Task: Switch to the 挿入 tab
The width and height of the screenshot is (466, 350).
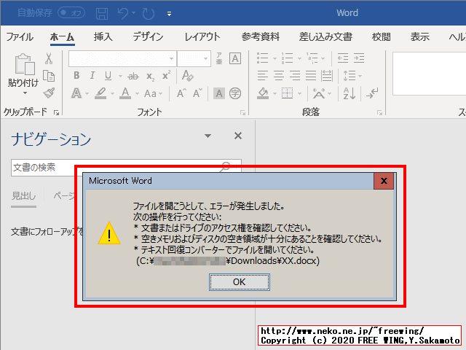Action: pyautogui.click(x=103, y=37)
